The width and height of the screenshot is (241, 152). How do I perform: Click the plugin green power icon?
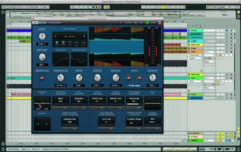click(147, 23)
